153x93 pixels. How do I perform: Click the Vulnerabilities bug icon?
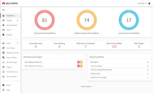tap(3, 25)
